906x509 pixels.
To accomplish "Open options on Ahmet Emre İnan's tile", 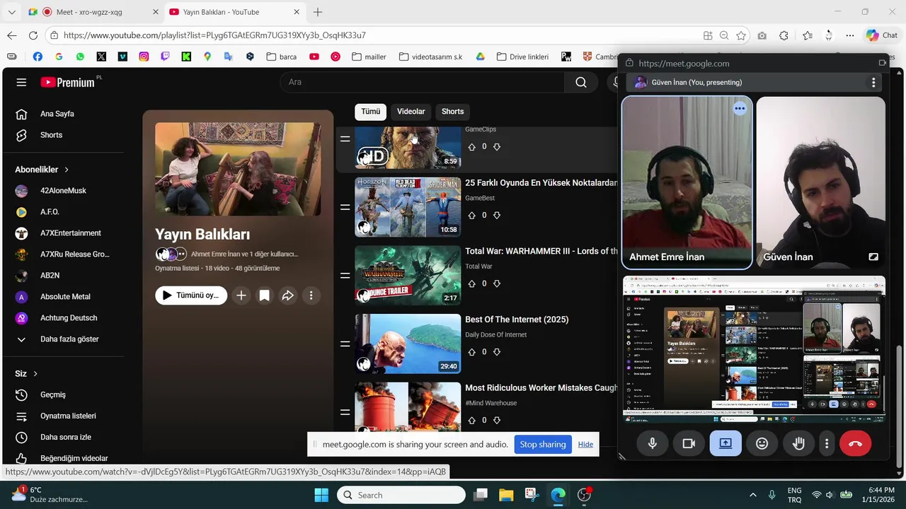I will click(740, 109).
